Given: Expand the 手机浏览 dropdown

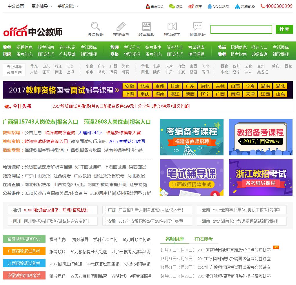Looking at the screenshot, I should pyautogui.click(x=68, y=6).
